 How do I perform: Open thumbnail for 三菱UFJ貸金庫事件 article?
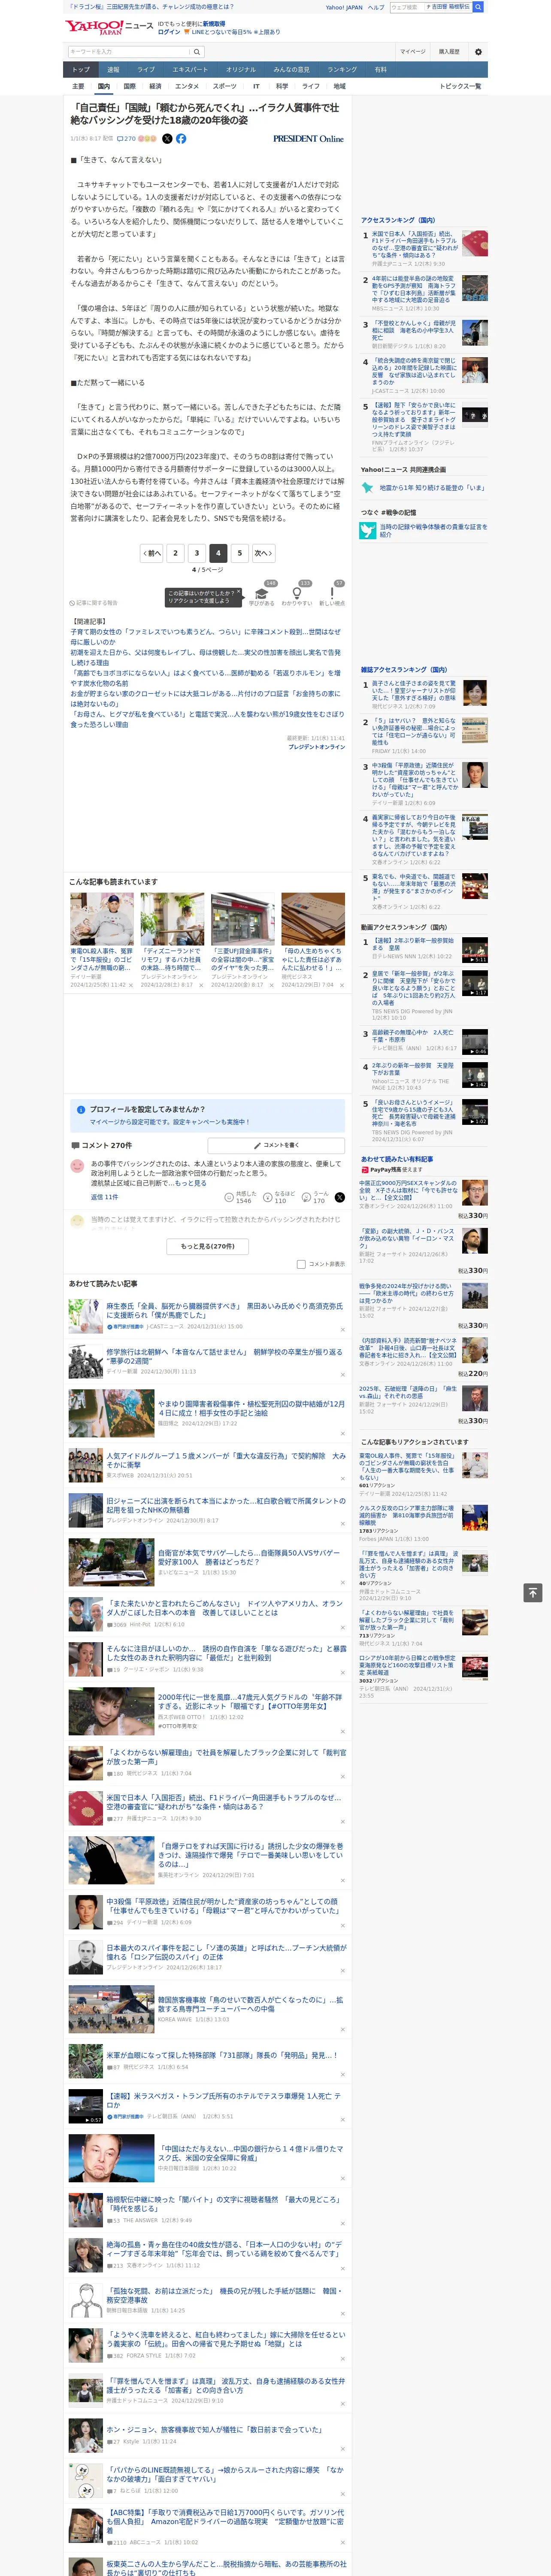242,919
